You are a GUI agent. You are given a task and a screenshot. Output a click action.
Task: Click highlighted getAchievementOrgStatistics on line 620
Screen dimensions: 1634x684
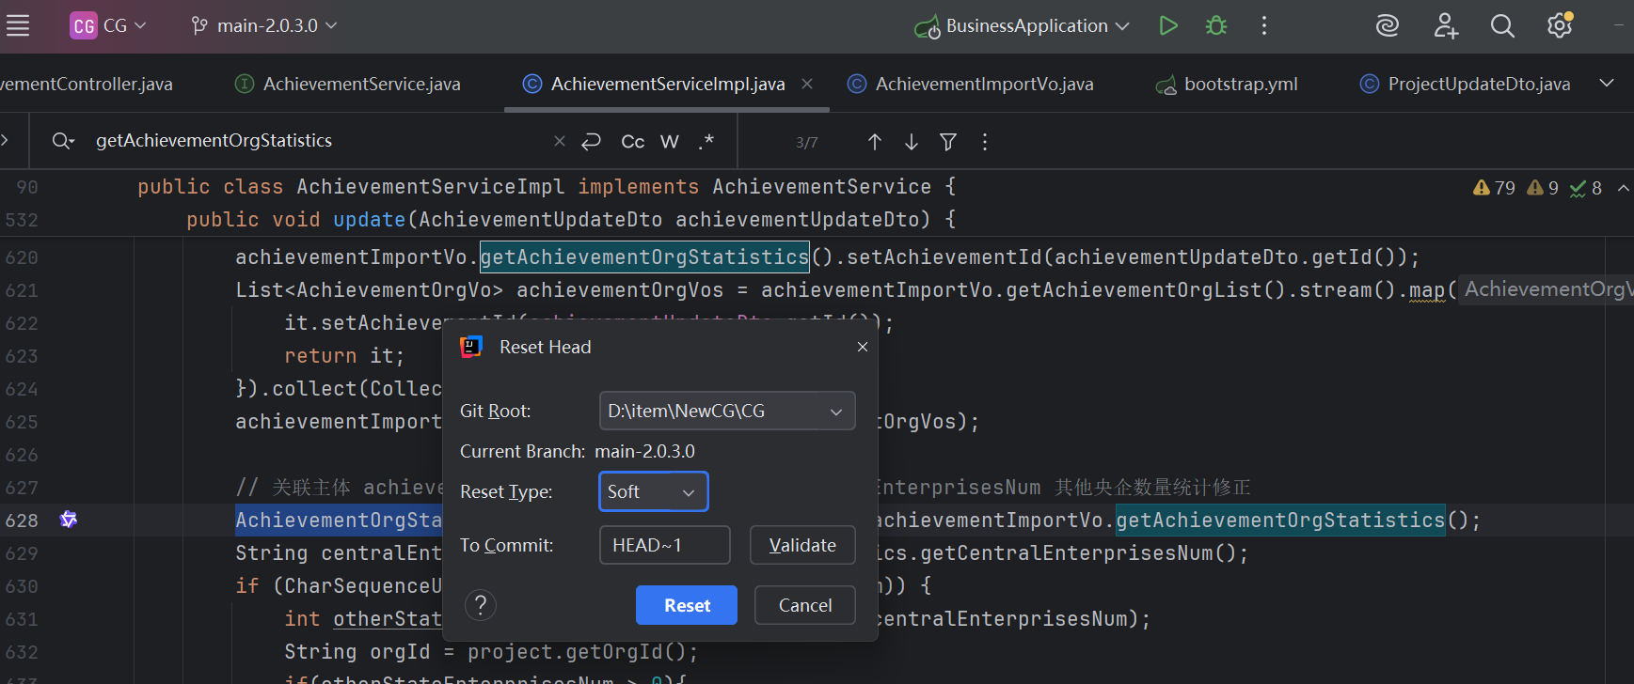(x=644, y=256)
